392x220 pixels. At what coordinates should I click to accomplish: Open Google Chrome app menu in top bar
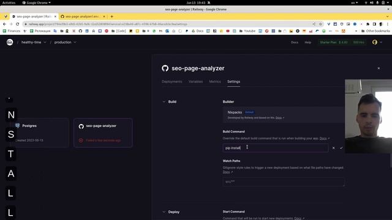pos(37,2)
